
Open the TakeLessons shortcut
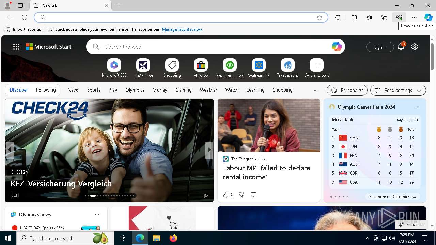pos(288,65)
